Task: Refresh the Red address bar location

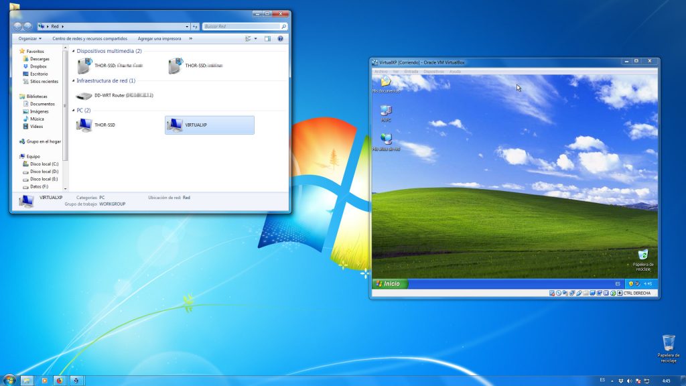Action: [195, 26]
